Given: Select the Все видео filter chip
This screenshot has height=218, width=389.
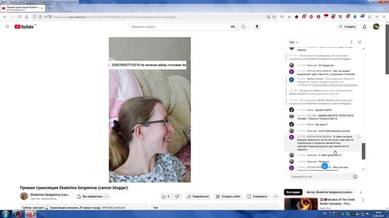Looking at the screenshot, I should [293, 192].
